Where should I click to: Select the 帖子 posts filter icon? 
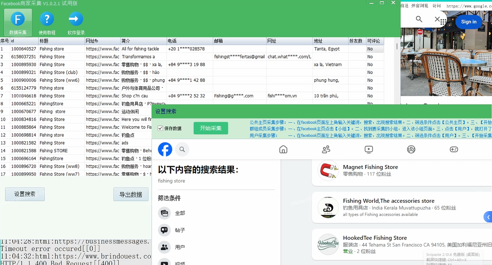[x=165, y=230]
